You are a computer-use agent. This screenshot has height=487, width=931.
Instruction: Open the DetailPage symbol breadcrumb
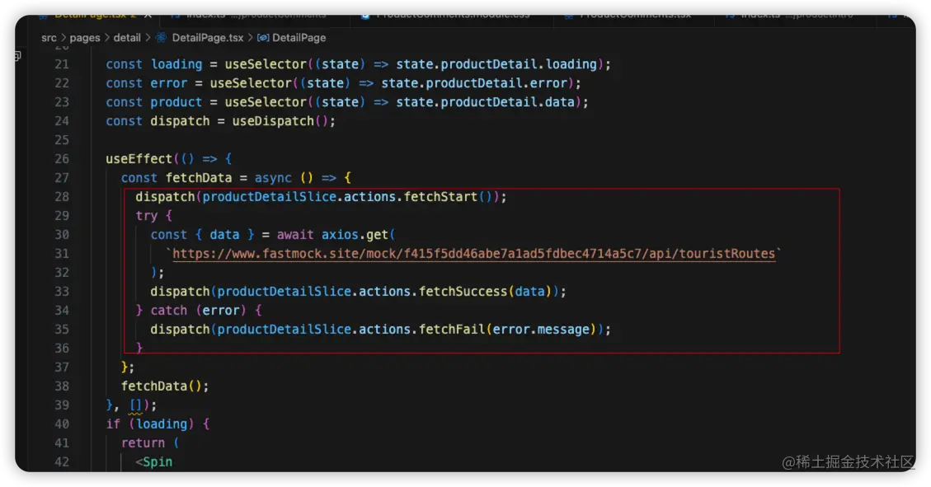coord(299,37)
